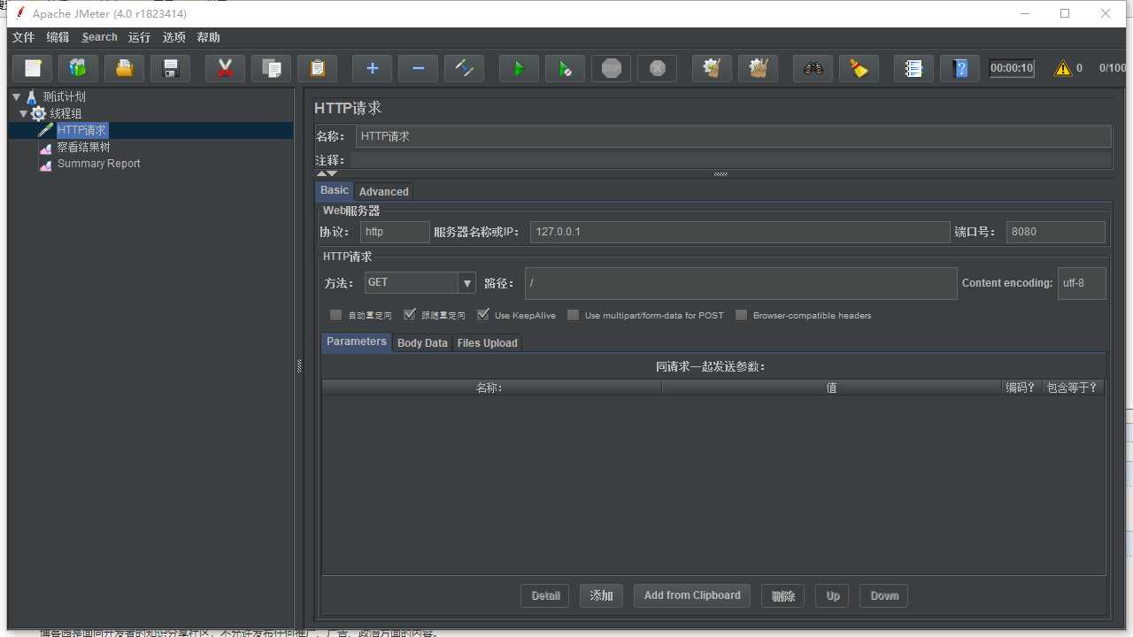Click the 端口号 8080 field
This screenshot has height=637, width=1133.
click(1055, 232)
